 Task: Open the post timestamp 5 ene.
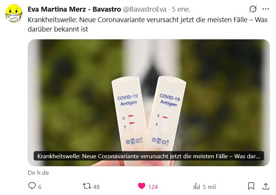pyautogui.click(x=181, y=9)
